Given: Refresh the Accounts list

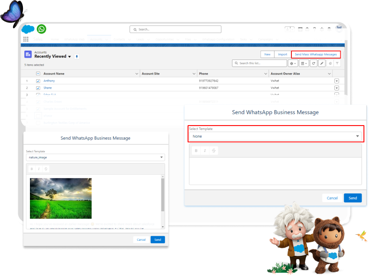Looking at the screenshot, I should [313, 63].
